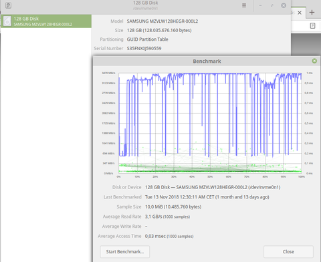Select 128 GB Disk in device list

(46, 21)
